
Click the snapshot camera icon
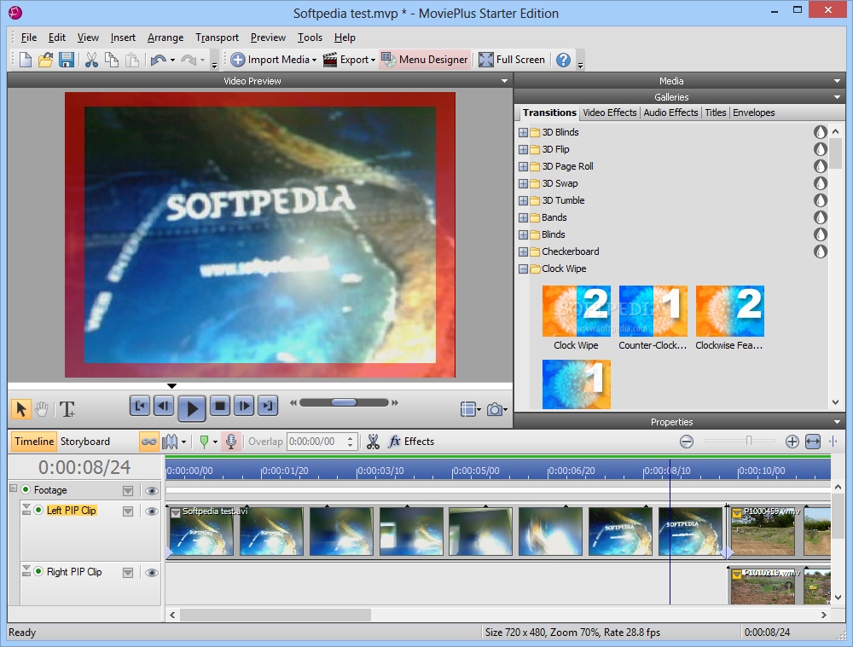coord(495,409)
